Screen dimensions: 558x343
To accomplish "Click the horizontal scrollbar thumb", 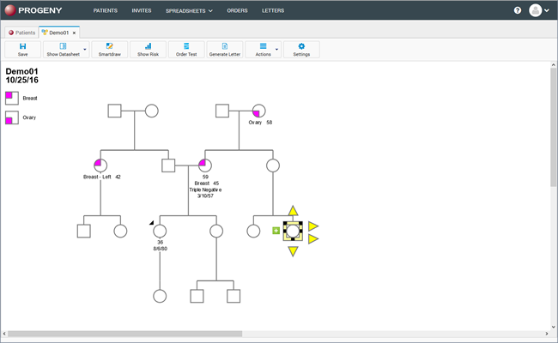I will pos(125,334).
